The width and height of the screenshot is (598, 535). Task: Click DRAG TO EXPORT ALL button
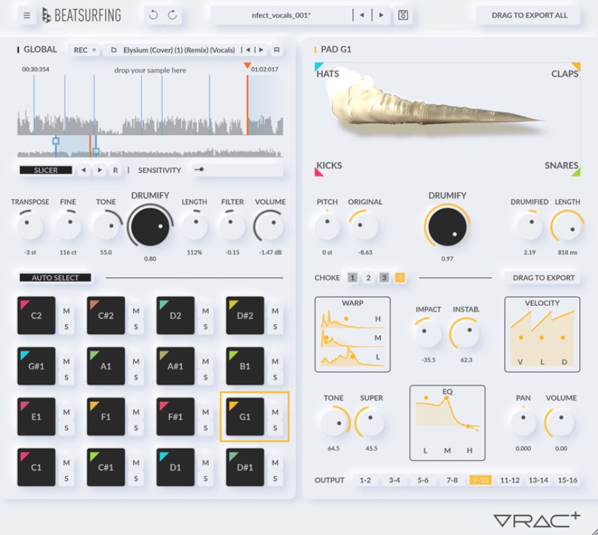tap(529, 15)
